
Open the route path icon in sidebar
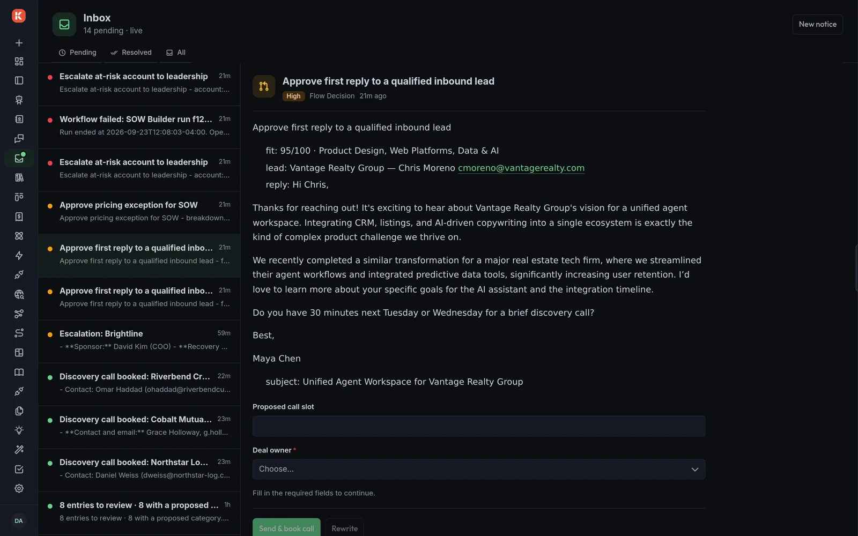click(x=19, y=333)
